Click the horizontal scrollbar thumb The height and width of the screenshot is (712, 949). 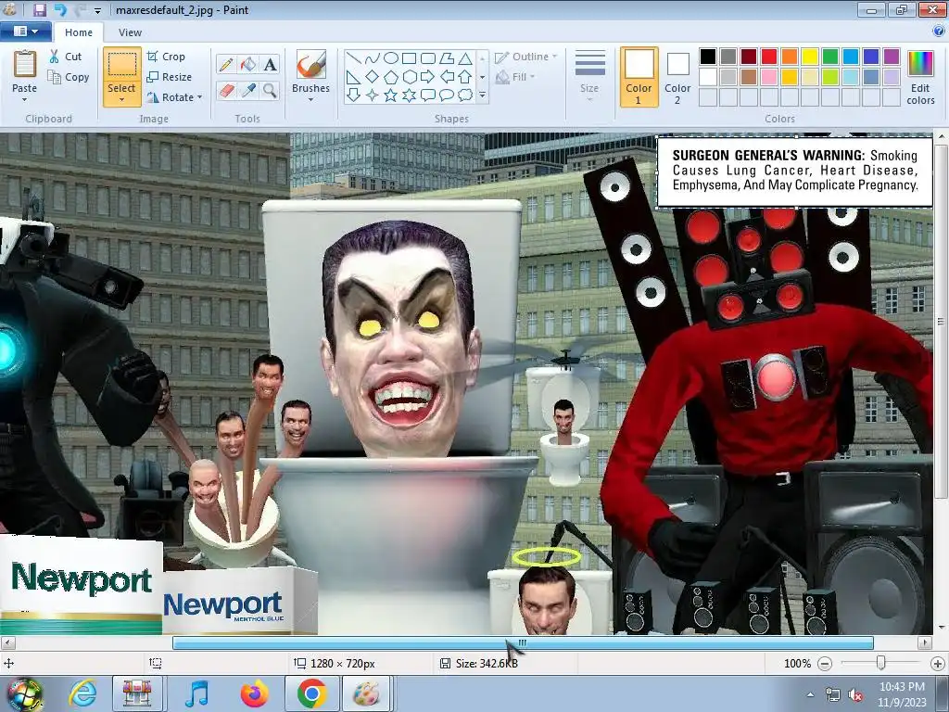point(523,642)
